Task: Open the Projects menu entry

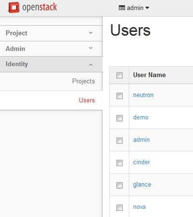Action: click(x=83, y=81)
